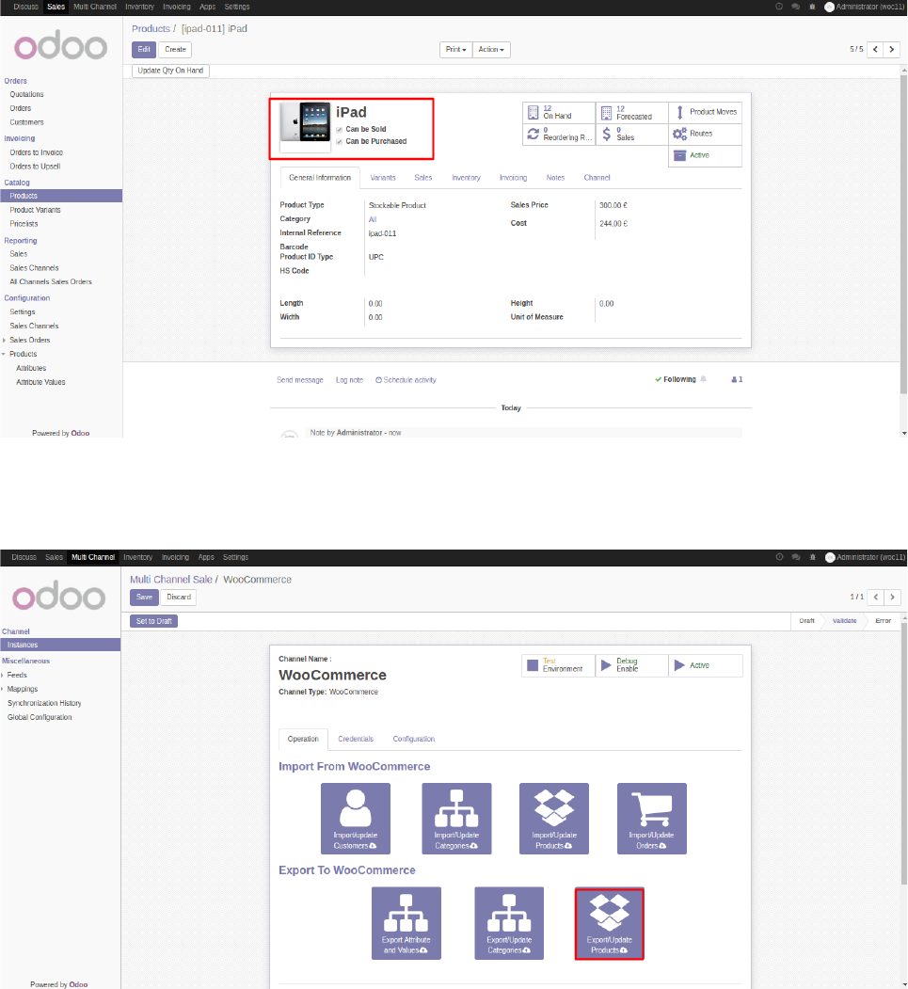Open Administrator user menu in top screen
The image size is (908, 989).
coord(865,7)
